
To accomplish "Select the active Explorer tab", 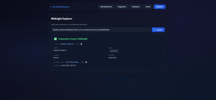I will (x=160, y=7).
